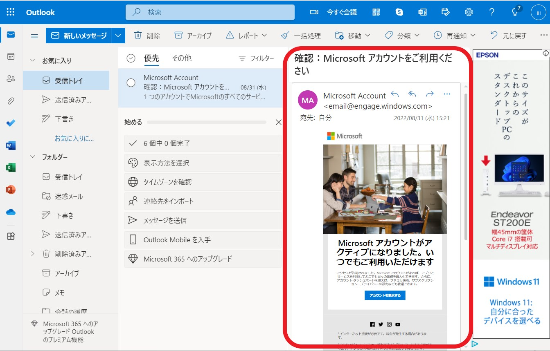Image resolution: width=550 pixels, height=351 pixels.
Task: Select the アーカイブ (Archive) toolbar icon
Action: click(179, 36)
